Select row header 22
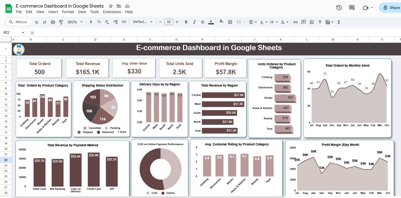Image resolution: width=401 pixels, height=198 pixels. click(6, 160)
